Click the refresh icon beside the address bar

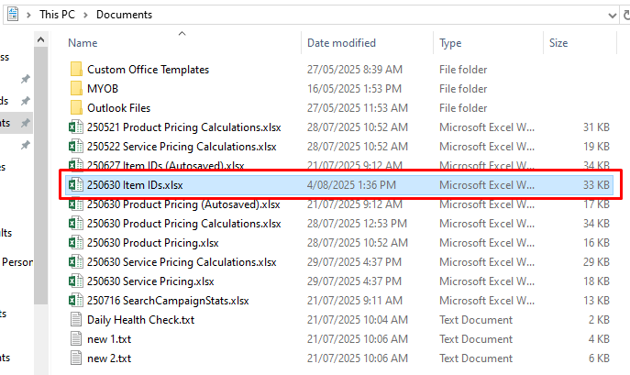point(626,16)
